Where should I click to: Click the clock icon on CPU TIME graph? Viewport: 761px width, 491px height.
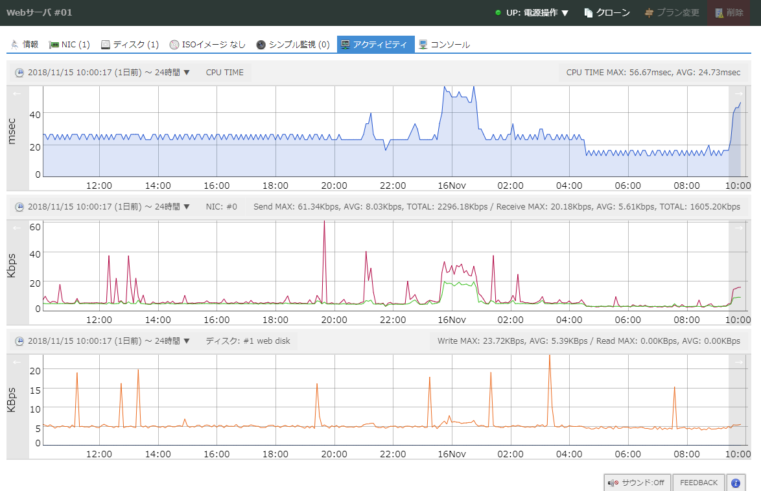click(x=19, y=73)
